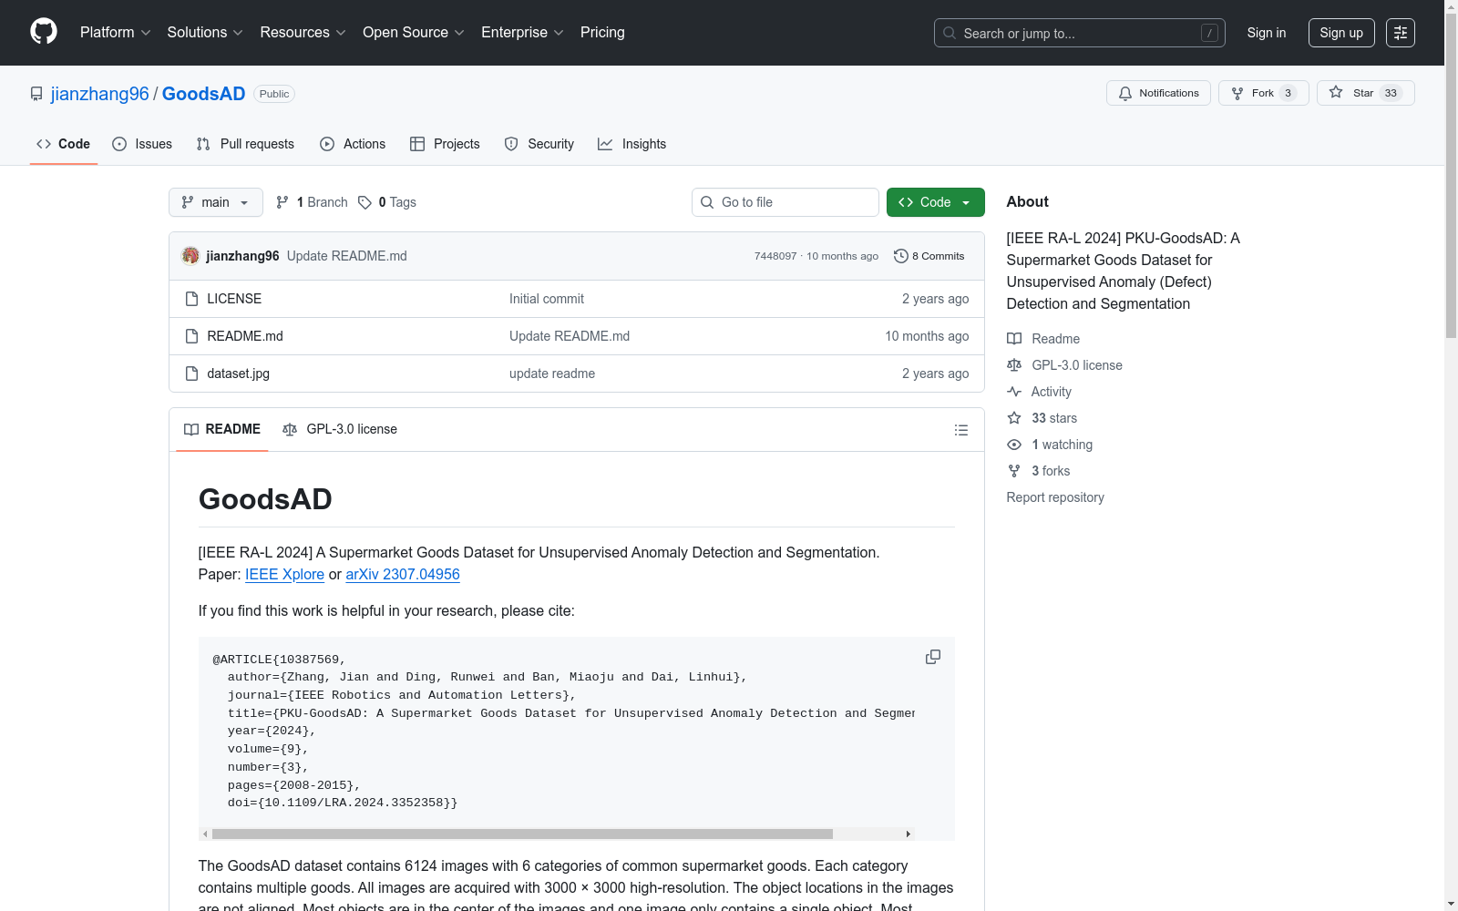The image size is (1458, 911).
Task: Open the README.md file name
Action: point(245,336)
